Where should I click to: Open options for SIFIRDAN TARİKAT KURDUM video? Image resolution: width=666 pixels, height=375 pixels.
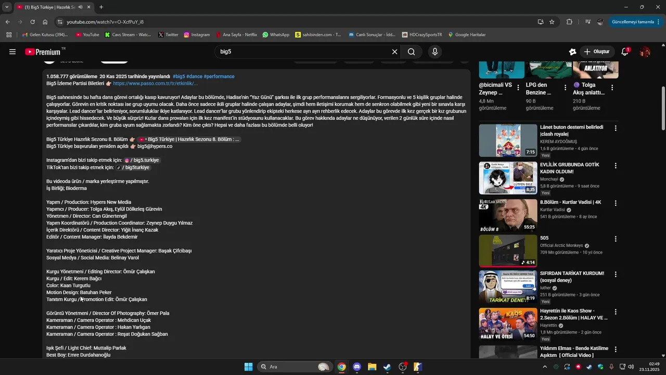point(616,274)
